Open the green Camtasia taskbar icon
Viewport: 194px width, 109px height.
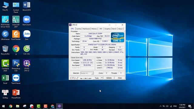(38, 106)
